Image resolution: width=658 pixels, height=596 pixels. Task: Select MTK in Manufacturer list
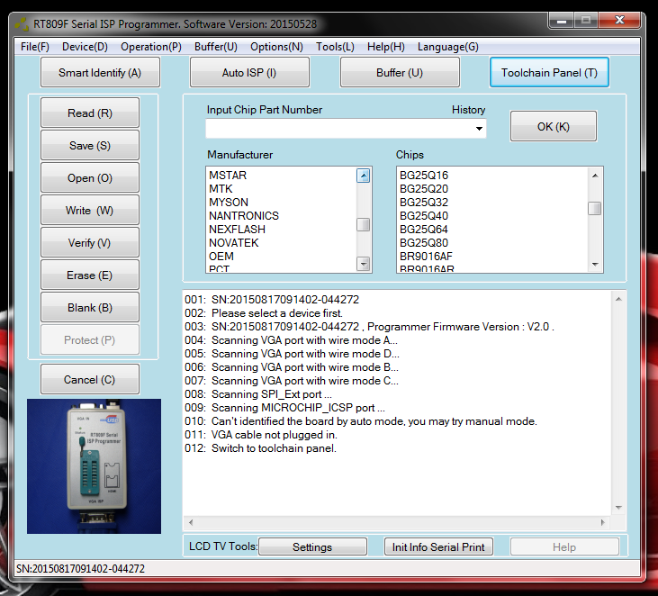coord(221,188)
